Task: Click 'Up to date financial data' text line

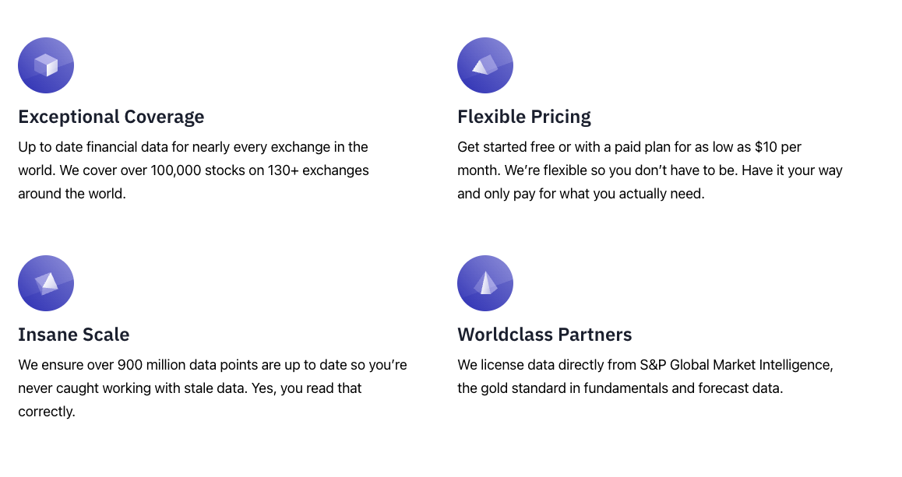Action: 192,147
